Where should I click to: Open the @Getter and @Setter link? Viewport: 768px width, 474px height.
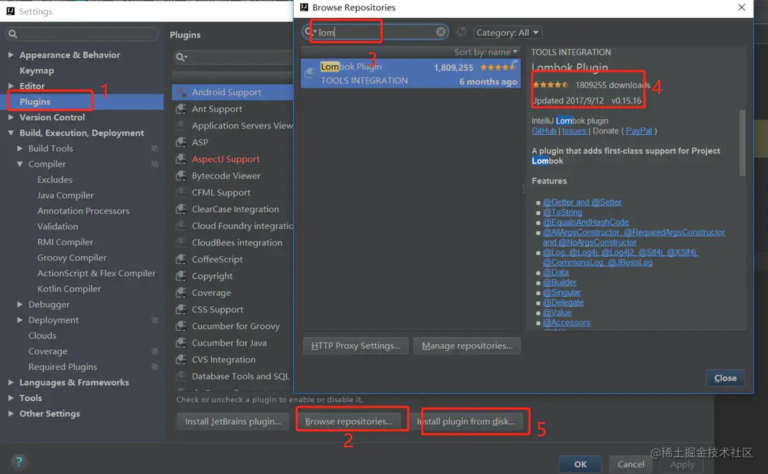(582, 202)
